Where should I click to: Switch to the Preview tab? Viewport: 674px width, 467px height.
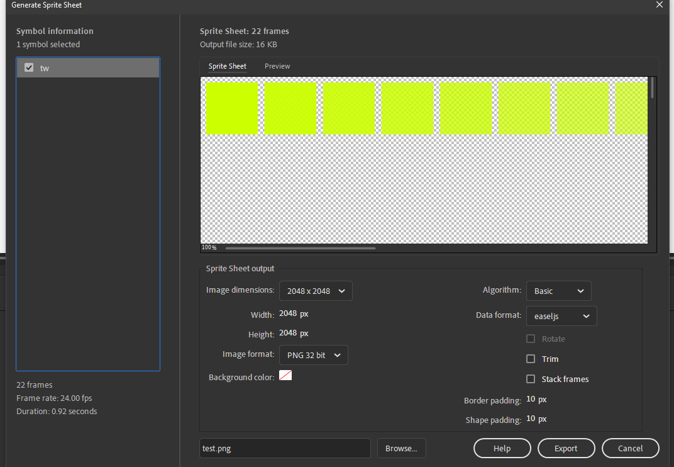click(277, 66)
